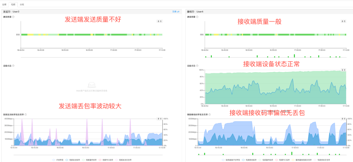Toggle 视频接收码率 legend series
The height and width of the screenshot is (162, 353).
coord(249,160)
